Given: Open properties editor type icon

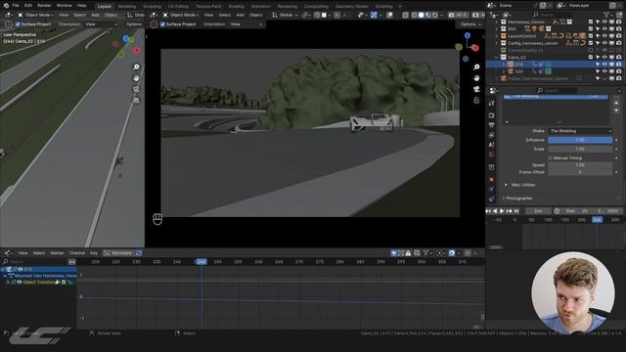Looking at the screenshot, I should click(x=493, y=91).
